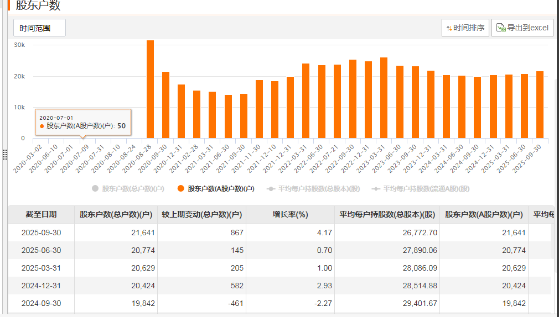Screen dimensions: 559x317
Task: Click the -2.27 growth rate cell
Action: pyautogui.click(x=290, y=304)
